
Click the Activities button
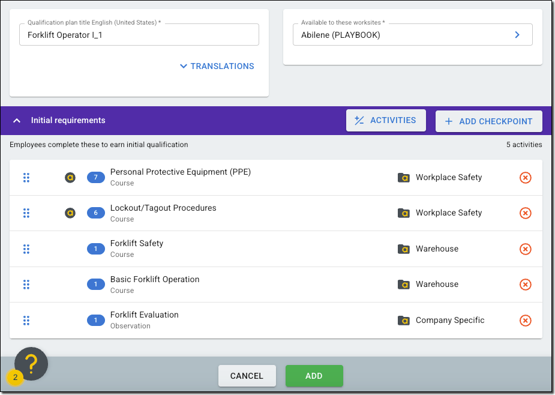pos(386,121)
